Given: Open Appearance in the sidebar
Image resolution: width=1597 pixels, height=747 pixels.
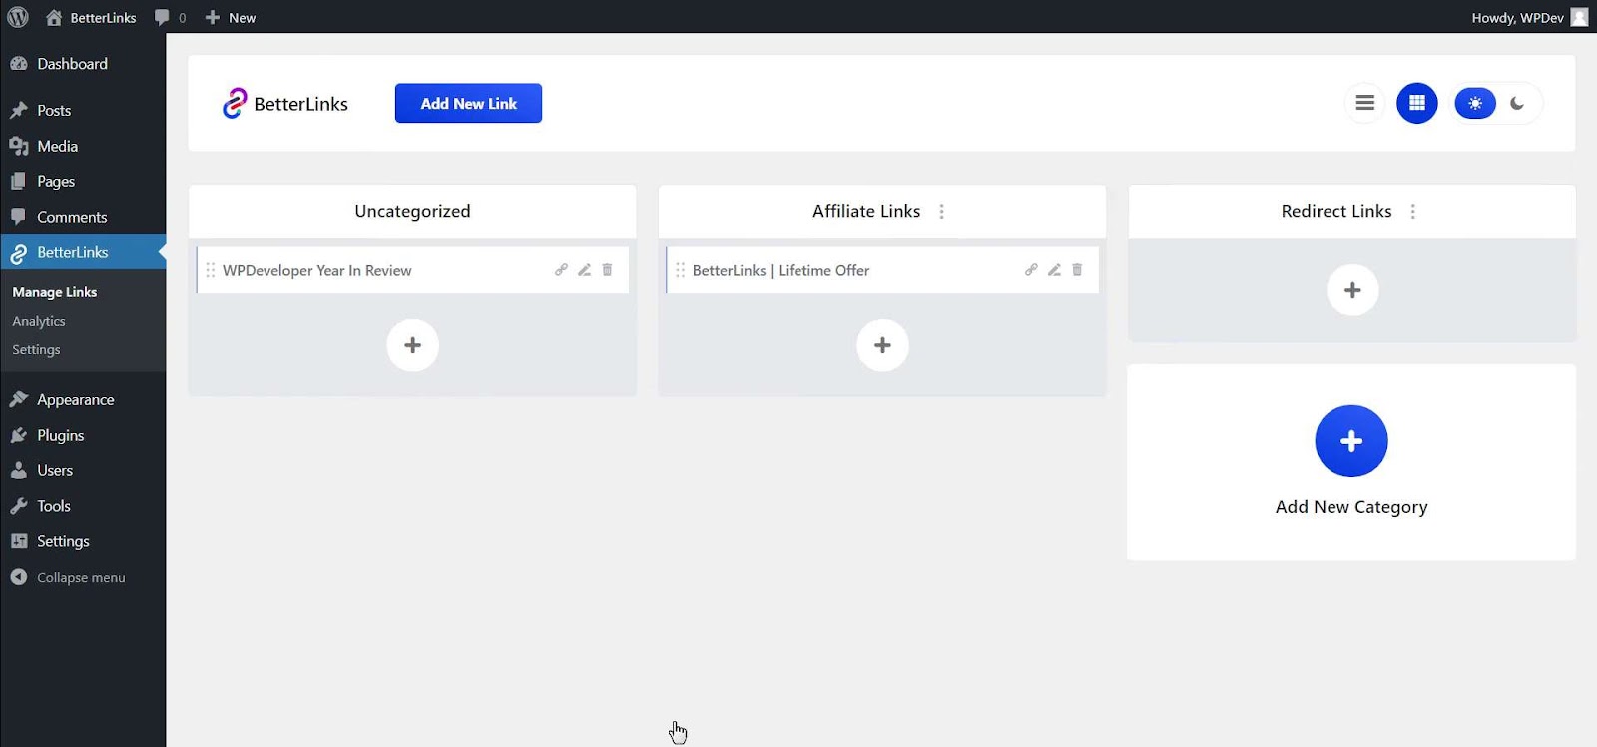Looking at the screenshot, I should pos(83,399).
